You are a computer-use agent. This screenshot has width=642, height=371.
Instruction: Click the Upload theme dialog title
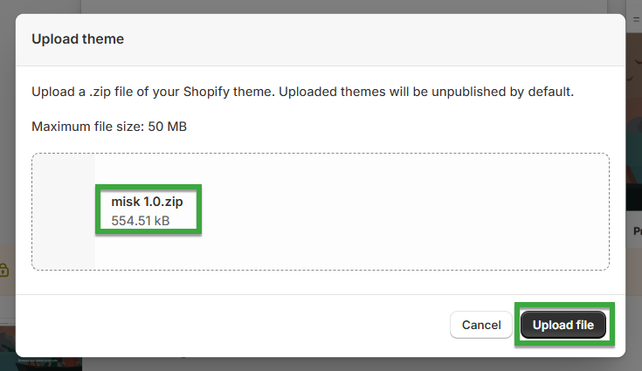[78, 39]
